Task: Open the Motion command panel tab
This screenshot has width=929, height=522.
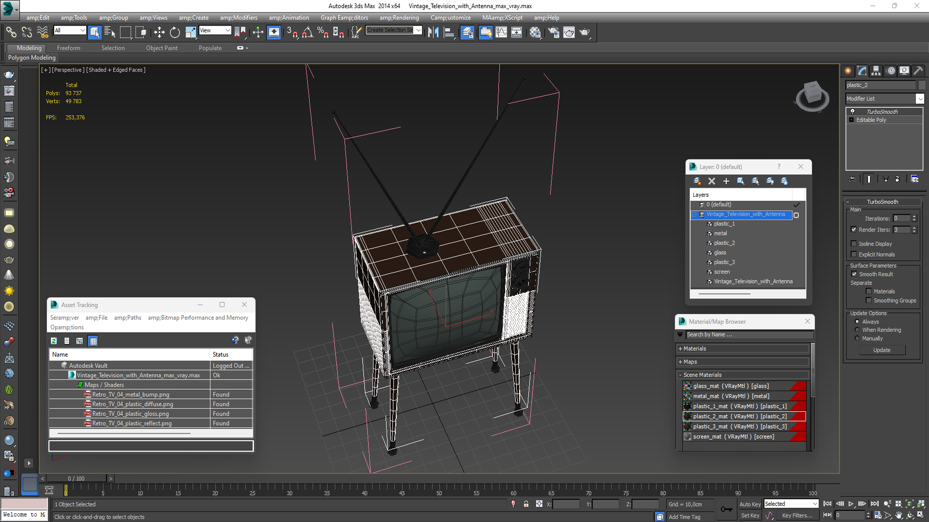Action: click(x=891, y=71)
